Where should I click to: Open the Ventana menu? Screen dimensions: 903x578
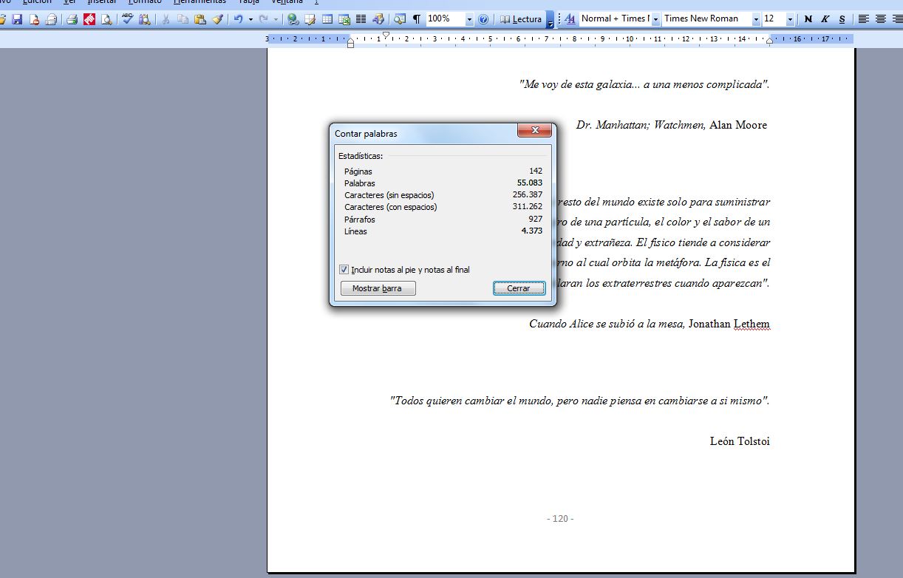click(287, 2)
